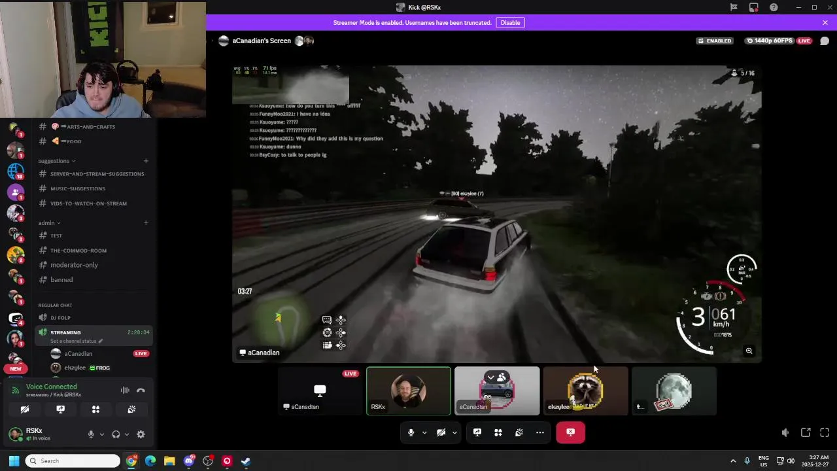Dismiss the Streamer Mode purple banner
Viewport: 837px width, 471px height.
click(825, 22)
